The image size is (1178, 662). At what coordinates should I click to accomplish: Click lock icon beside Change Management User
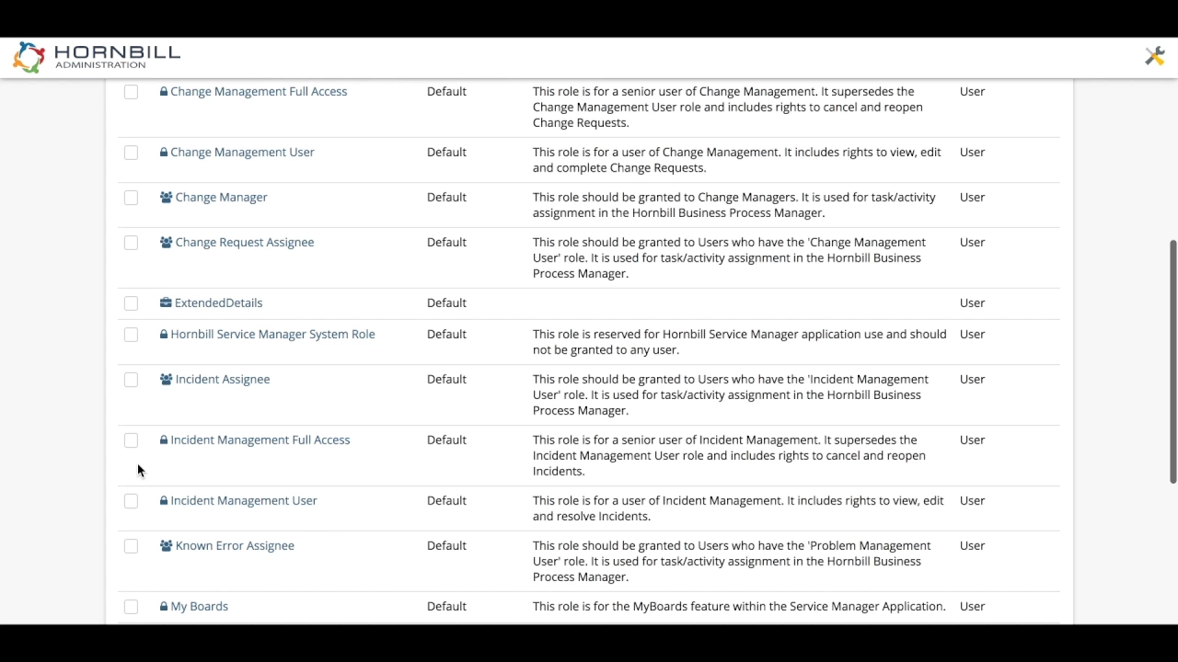(164, 153)
